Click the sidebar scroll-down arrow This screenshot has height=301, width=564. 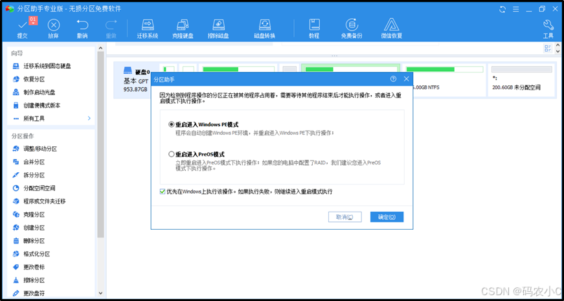click(100, 293)
